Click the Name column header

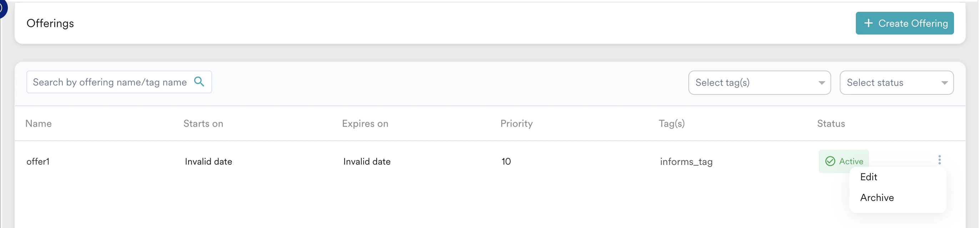click(x=39, y=124)
